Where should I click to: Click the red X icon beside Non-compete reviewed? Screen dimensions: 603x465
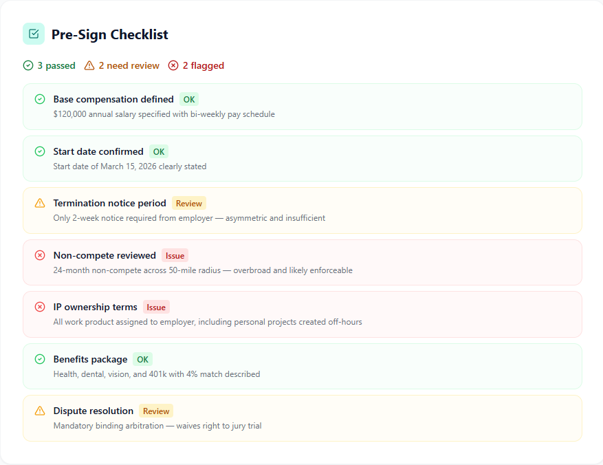[x=40, y=255]
